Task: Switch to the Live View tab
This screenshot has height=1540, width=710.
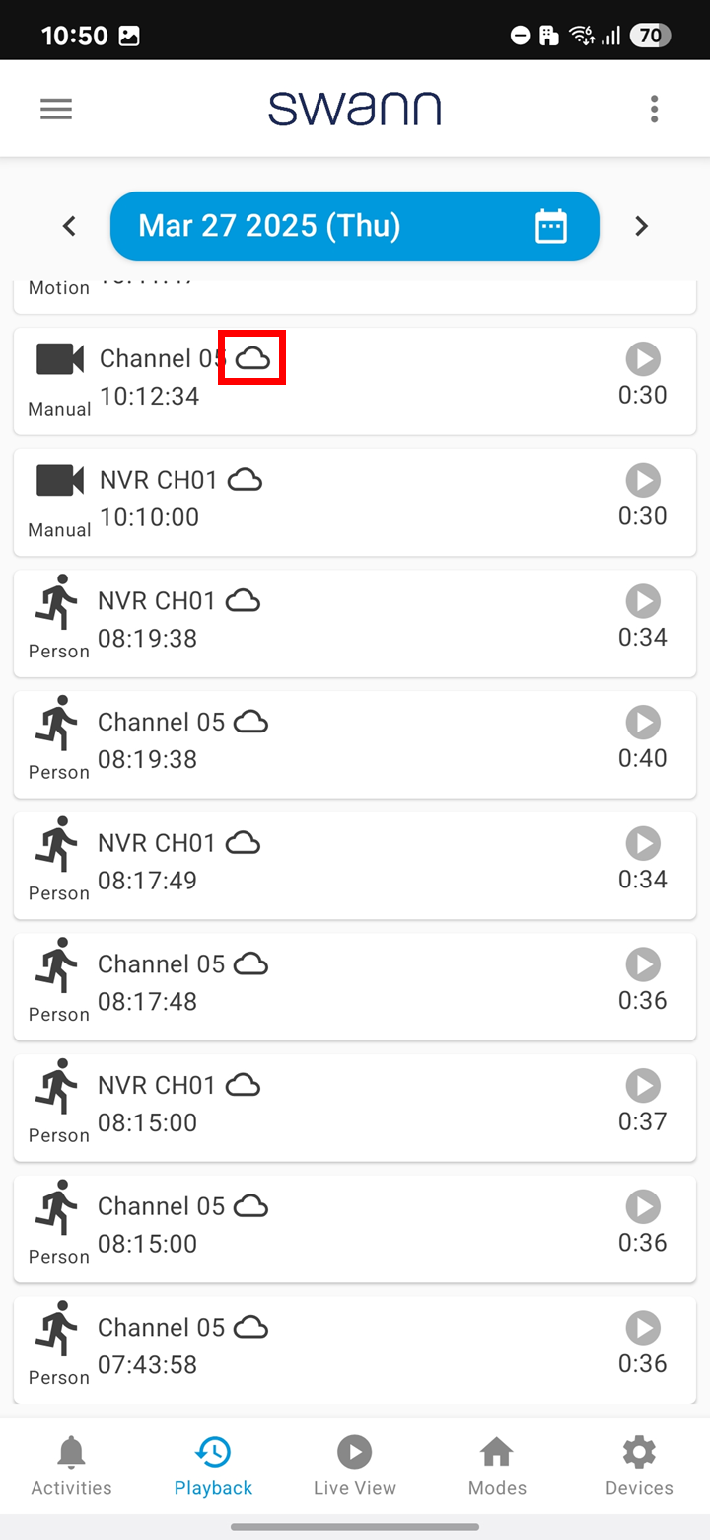Action: [x=355, y=1466]
